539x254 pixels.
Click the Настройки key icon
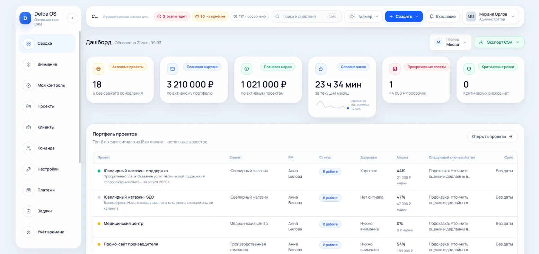(x=28, y=169)
